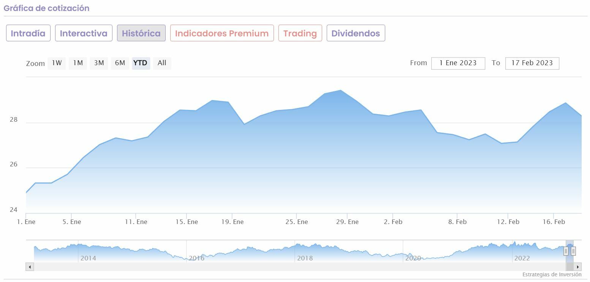
Task: Click the left navigator range handle
Action: [566, 251]
